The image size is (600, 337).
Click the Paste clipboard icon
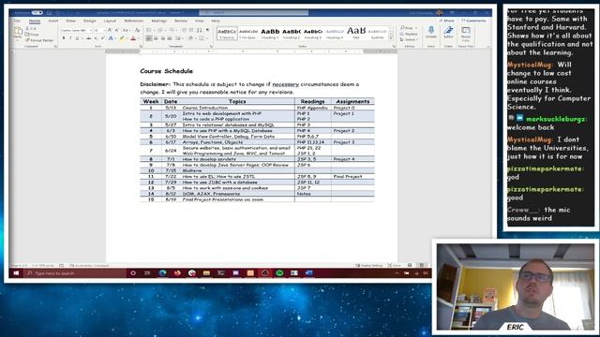[x=18, y=31]
